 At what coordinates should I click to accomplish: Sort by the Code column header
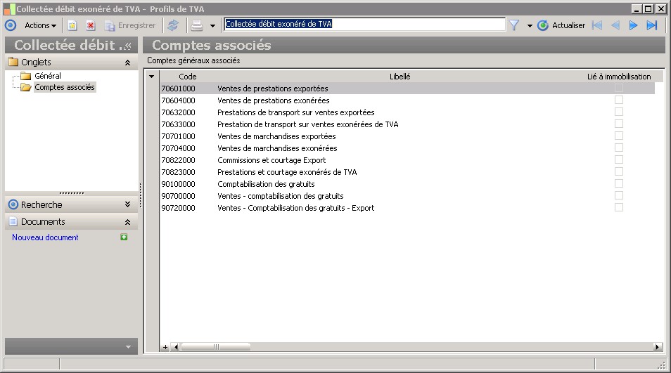[187, 77]
